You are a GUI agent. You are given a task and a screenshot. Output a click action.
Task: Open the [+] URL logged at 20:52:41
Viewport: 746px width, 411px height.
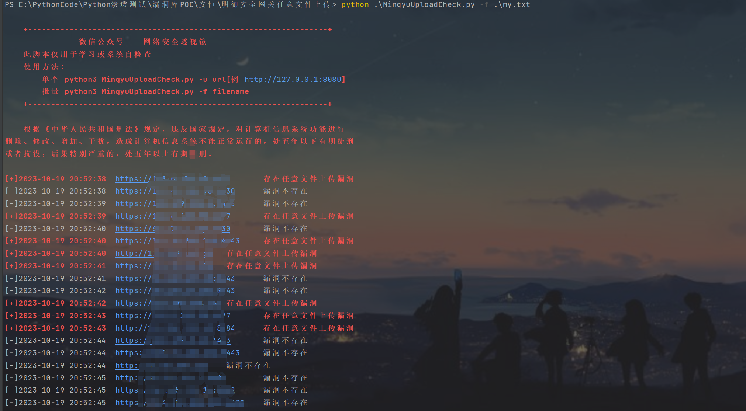click(x=134, y=266)
